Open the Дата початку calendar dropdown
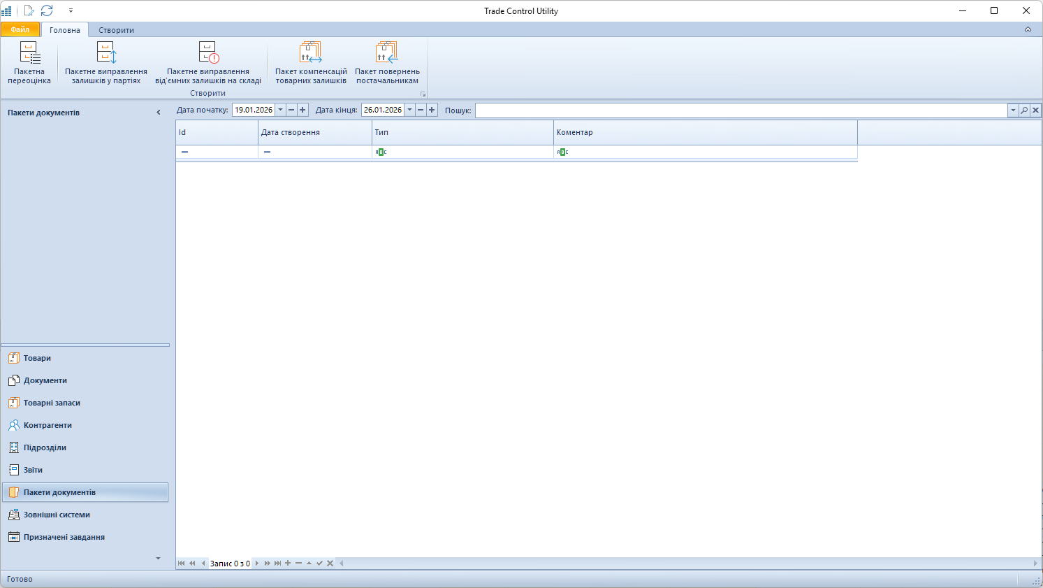This screenshot has height=588, width=1043. coord(280,110)
